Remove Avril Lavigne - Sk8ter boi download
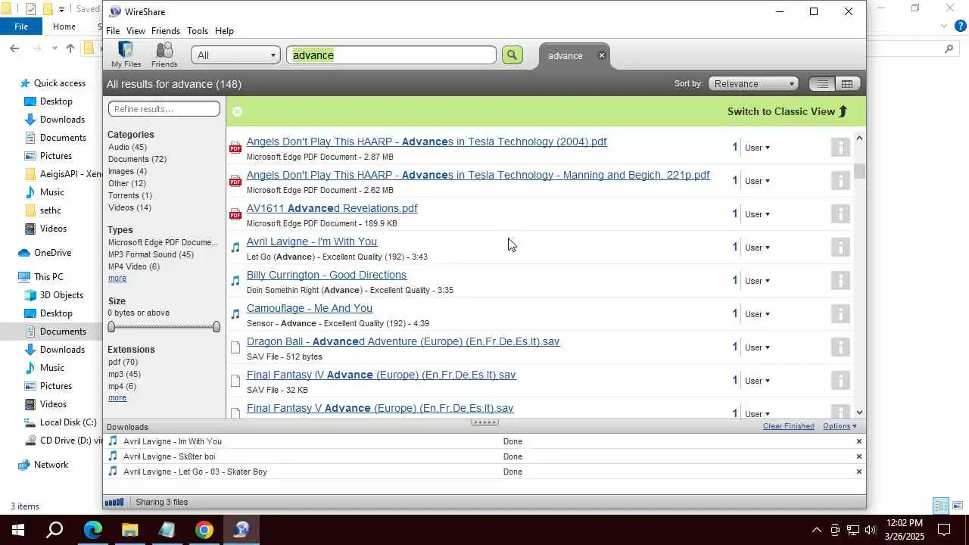Image resolution: width=969 pixels, height=545 pixels. [858, 456]
